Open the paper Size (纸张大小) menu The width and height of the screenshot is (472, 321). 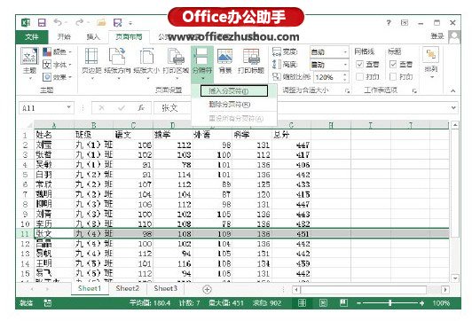coord(146,64)
